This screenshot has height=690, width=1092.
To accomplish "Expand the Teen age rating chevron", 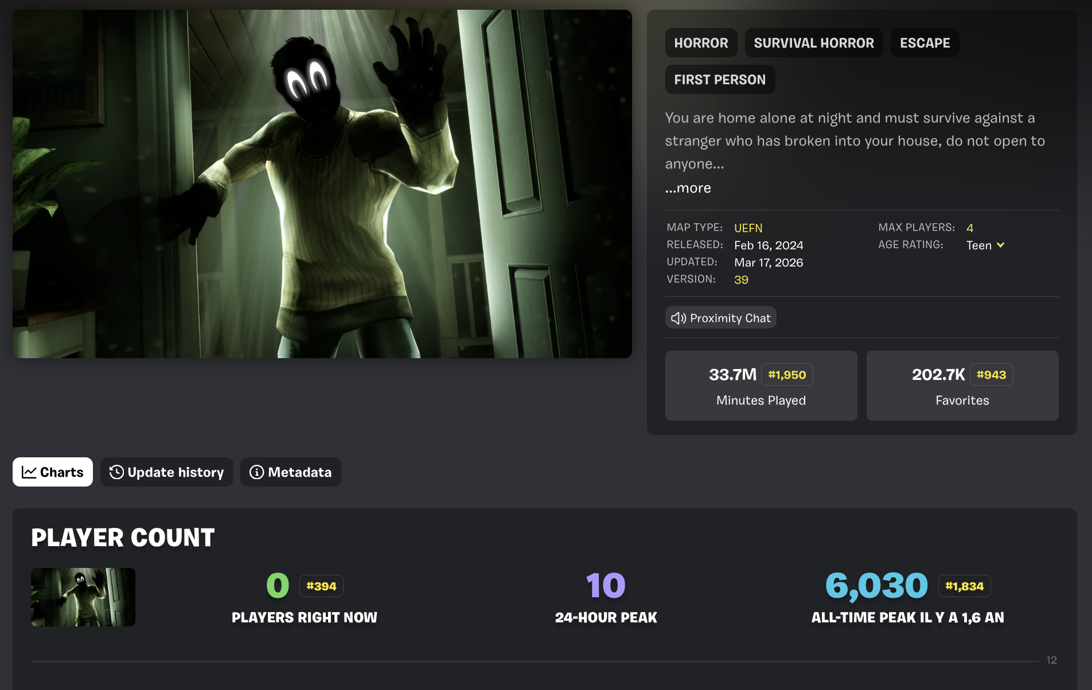I will 1001,245.
